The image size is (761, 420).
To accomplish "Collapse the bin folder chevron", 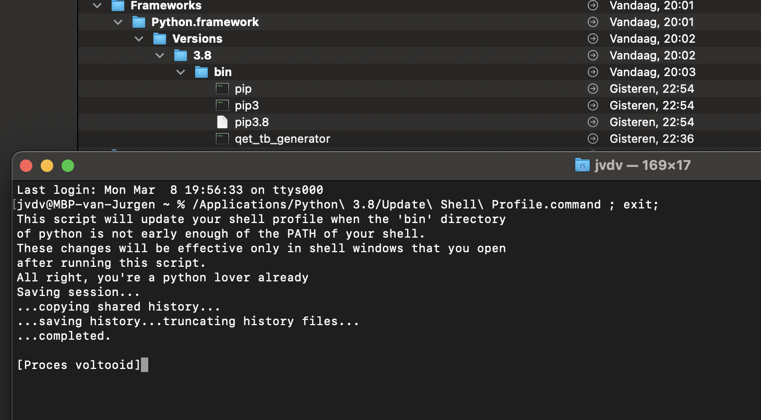I will (181, 72).
